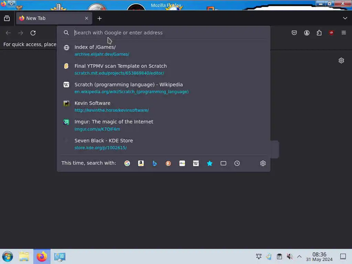The image size is (352, 264).
Task: Click the imgur.com/a/K7QiF4m URL text
Action: [97, 129]
